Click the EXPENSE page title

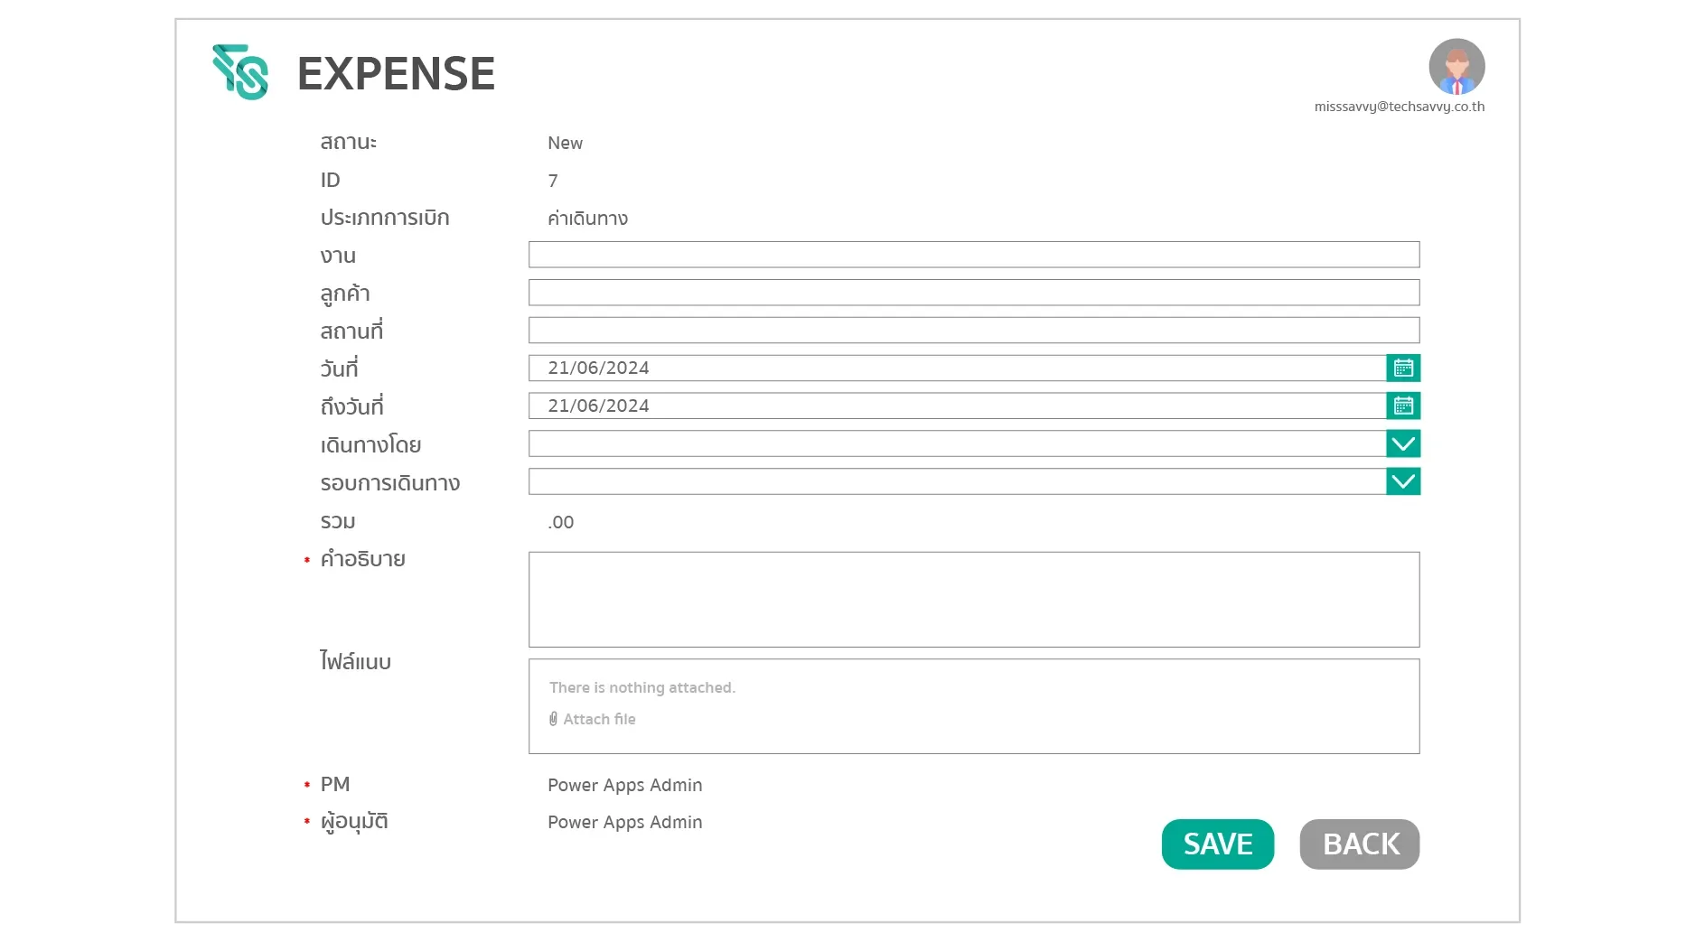pos(396,72)
